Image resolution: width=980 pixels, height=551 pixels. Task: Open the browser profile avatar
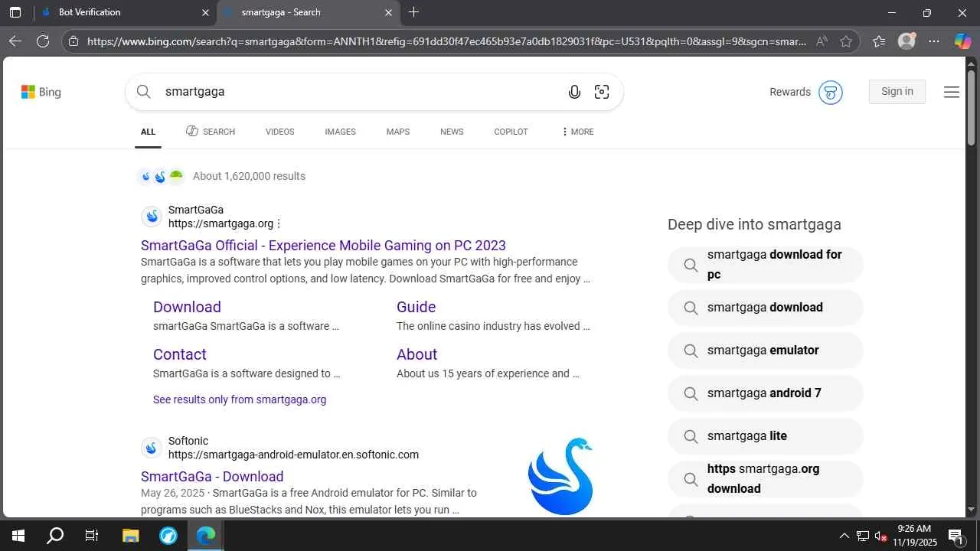click(x=906, y=41)
